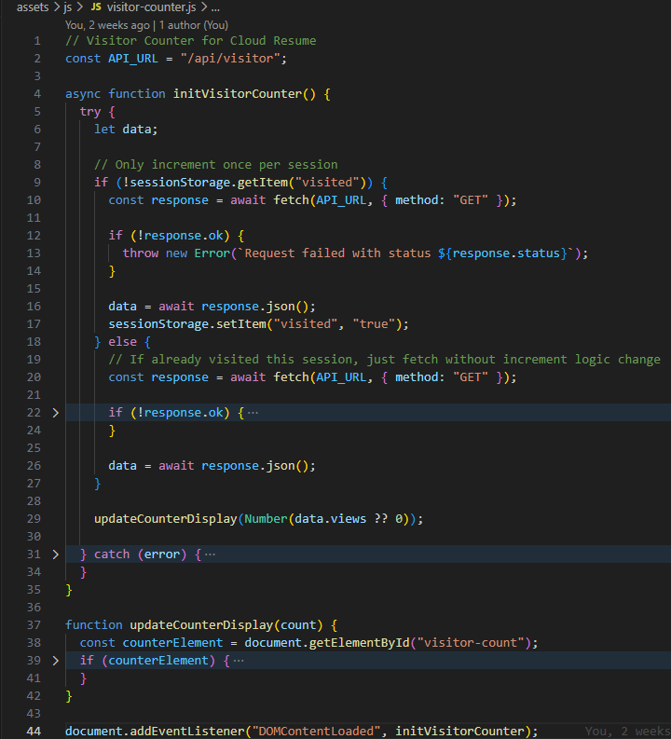Click the comment '// Visitor Counter for Cloud Resume'
The height and width of the screenshot is (739, 671).
coord(191,41)
